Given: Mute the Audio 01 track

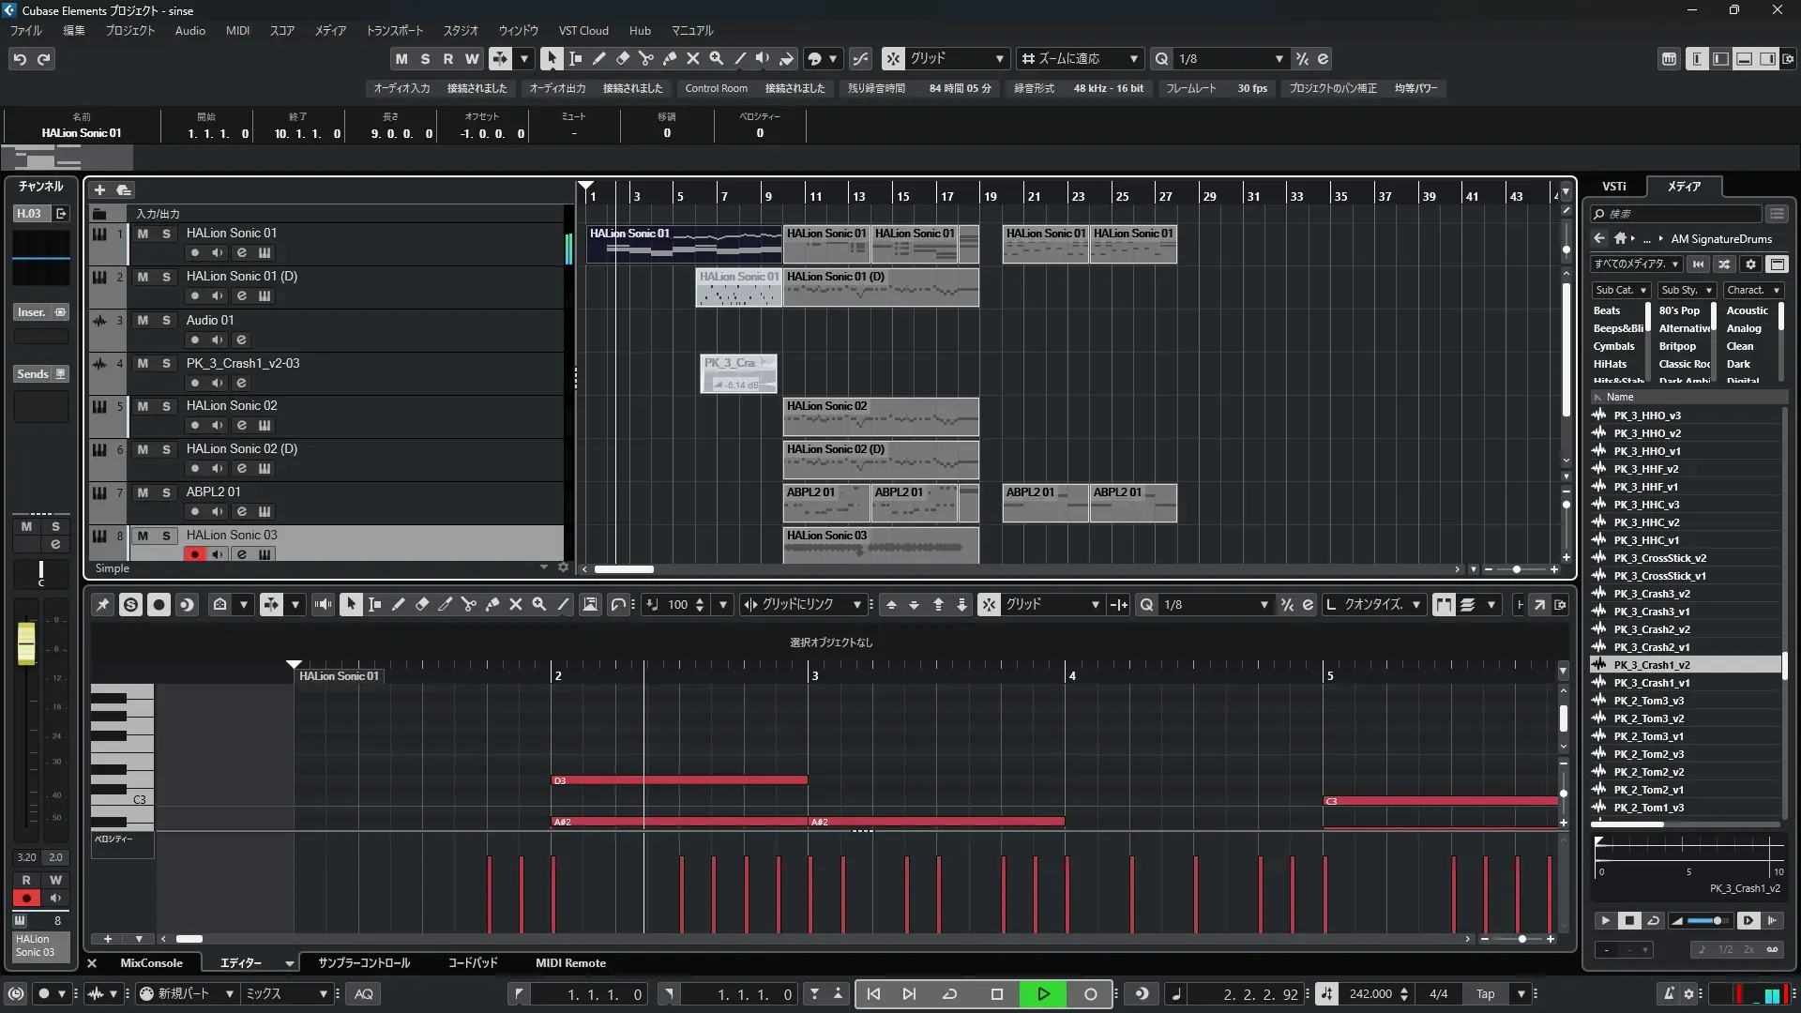Looking at the screenshot, I should [143, 320].
